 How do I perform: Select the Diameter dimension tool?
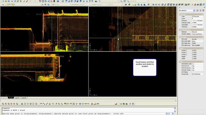point(59,104)
